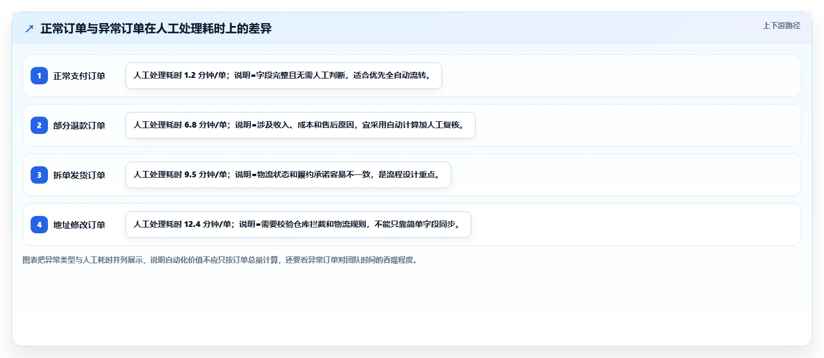Click the title 正常订单与异常订单在人工处理耗时上的差异
The height and width of the screenshot is (358, 824).
coord(156,29)
